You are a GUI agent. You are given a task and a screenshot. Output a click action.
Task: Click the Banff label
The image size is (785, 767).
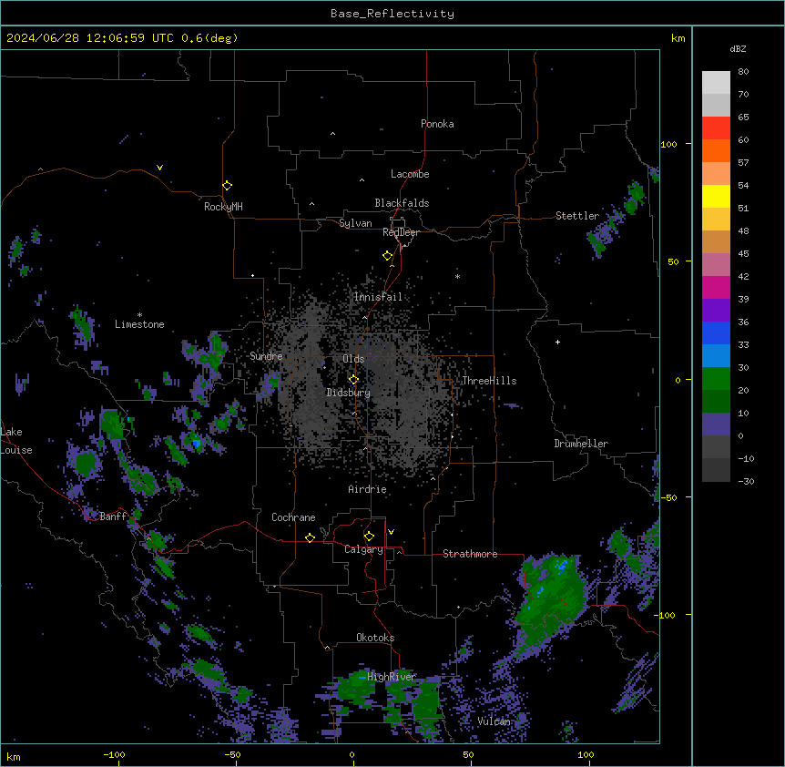pyautogui.click(x=113, y=516)
